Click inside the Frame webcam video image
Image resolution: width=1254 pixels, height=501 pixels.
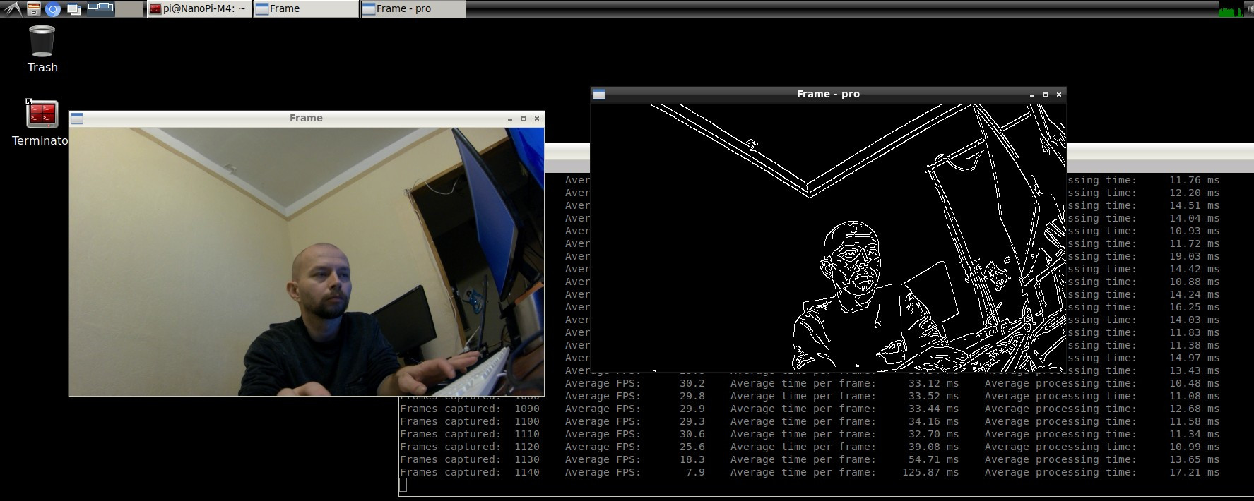306,261
